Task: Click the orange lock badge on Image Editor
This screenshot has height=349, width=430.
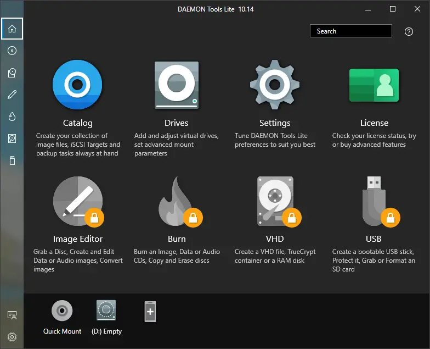Action: 94,218
